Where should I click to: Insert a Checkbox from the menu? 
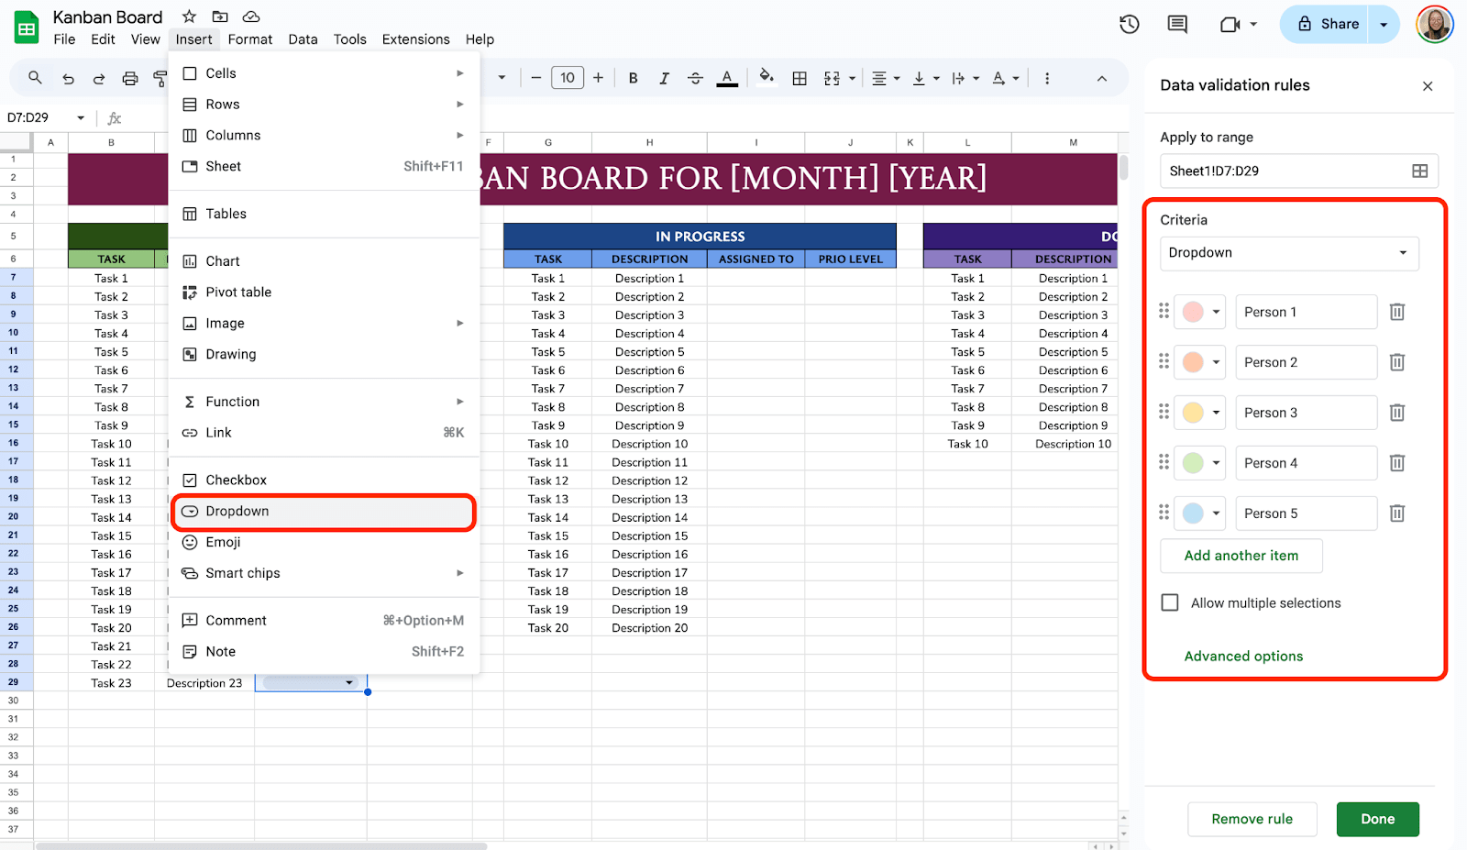coord(236,480)
